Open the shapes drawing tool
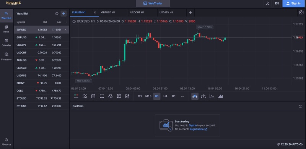 coord(110,96)
